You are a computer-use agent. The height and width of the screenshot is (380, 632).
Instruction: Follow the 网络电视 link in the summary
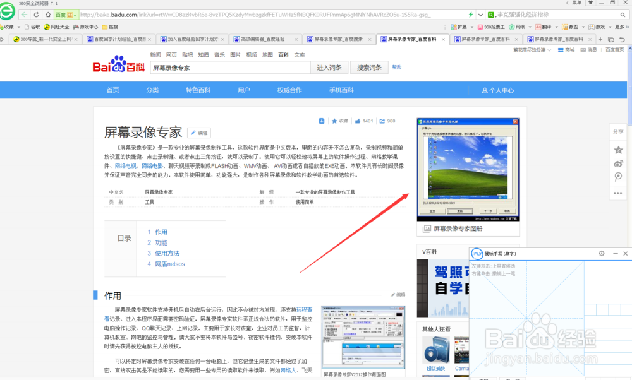pos(125,166)
